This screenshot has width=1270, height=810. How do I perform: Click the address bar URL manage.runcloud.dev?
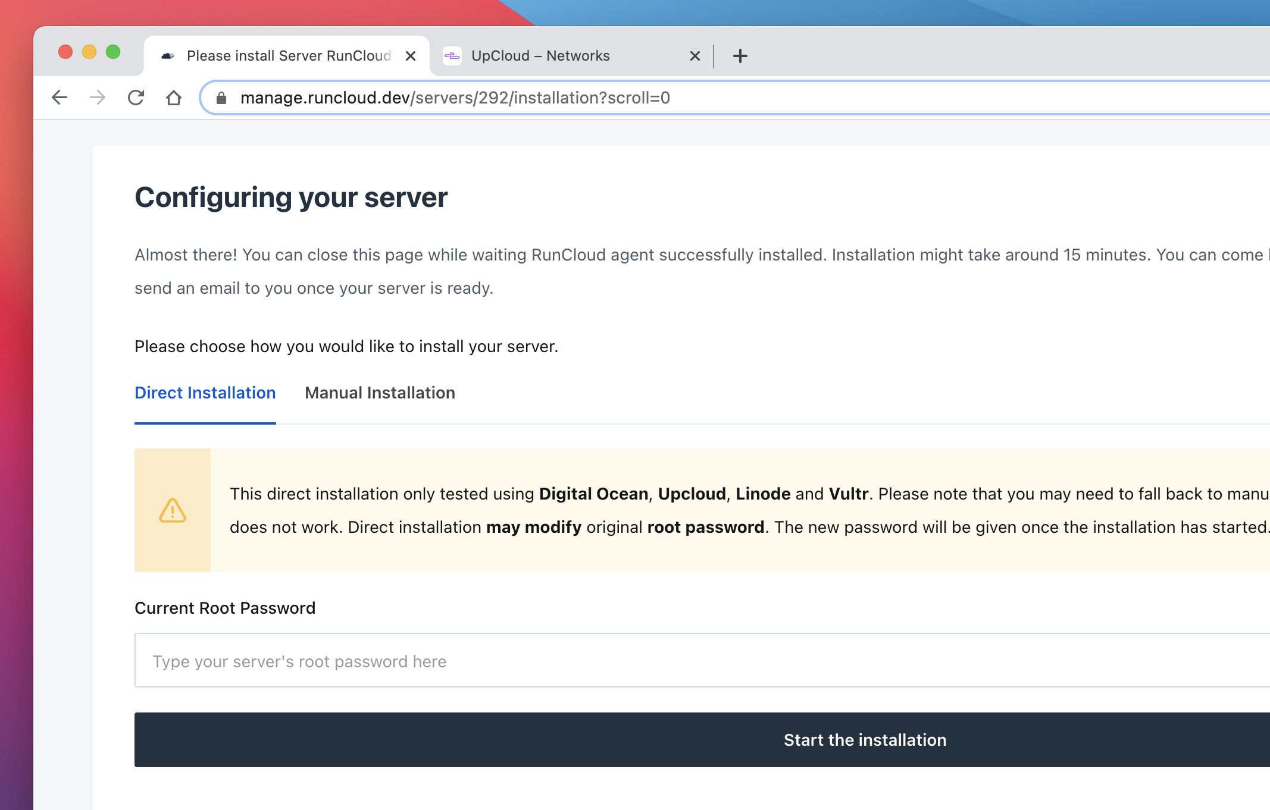[x=455, y=98]
